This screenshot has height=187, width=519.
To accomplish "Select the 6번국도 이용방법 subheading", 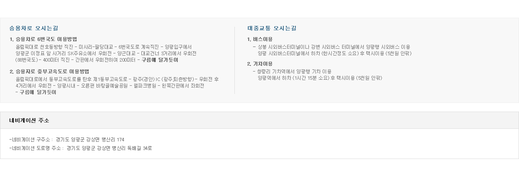I will (44, 39).
